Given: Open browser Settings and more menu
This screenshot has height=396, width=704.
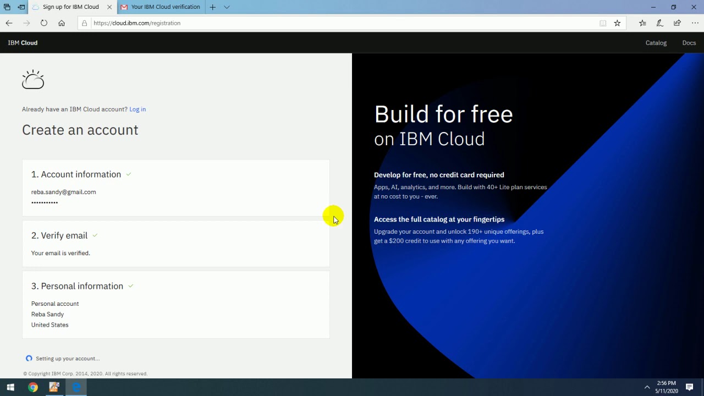Looking at the screenshot, I should point(695,23).
